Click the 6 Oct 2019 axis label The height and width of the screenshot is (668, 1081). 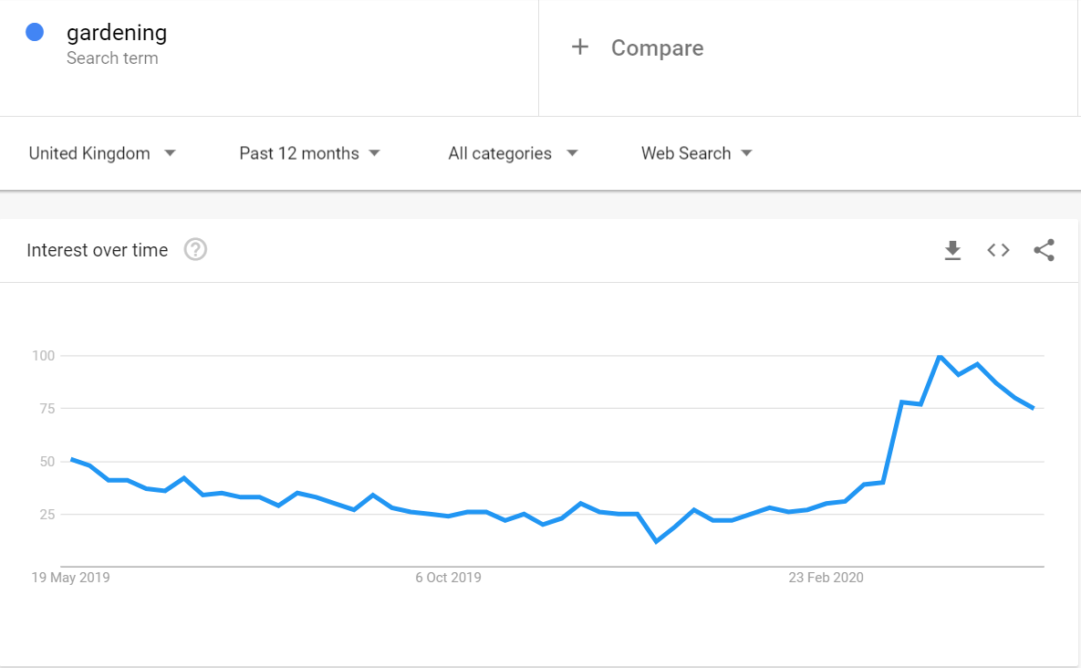pyautogui.click(x=448, y=578)
